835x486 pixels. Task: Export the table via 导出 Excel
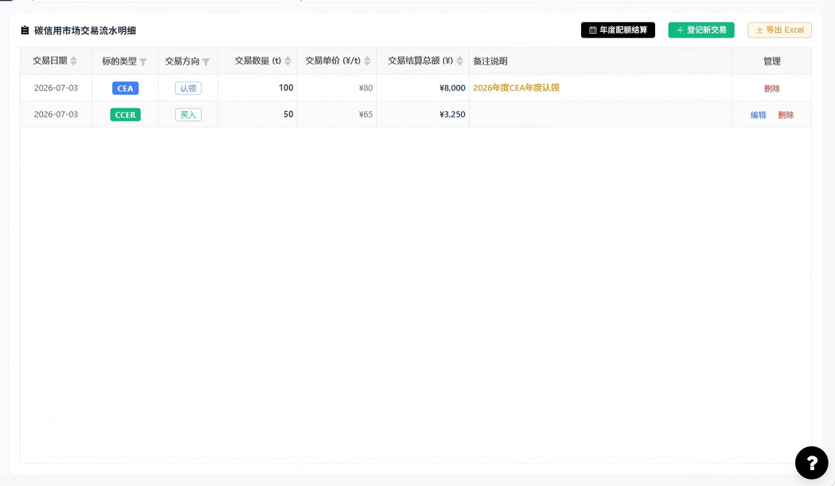779,30
